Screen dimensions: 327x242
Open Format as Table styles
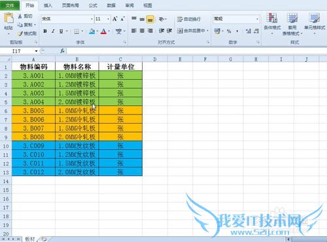pos(292,24)
